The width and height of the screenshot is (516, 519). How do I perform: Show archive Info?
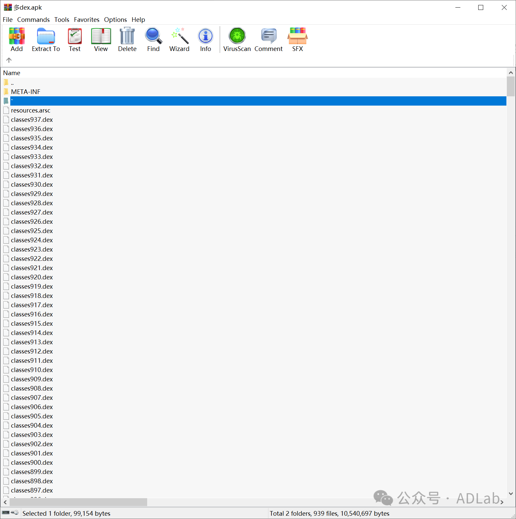click(x=205, y=39)
